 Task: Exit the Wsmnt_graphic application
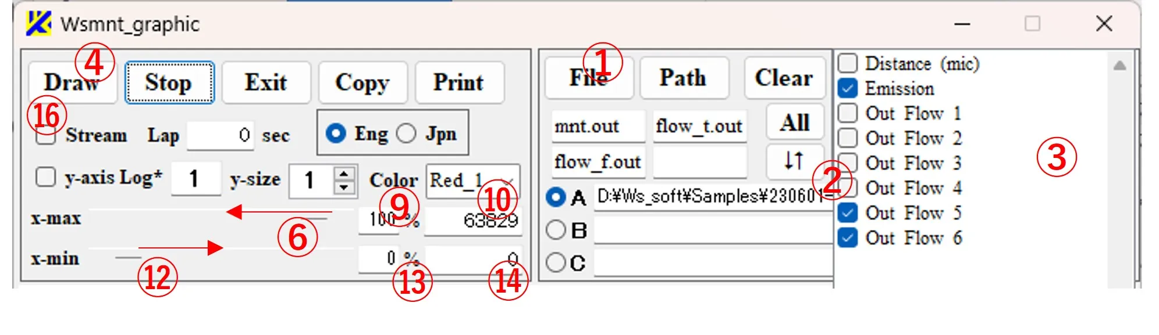266,82
